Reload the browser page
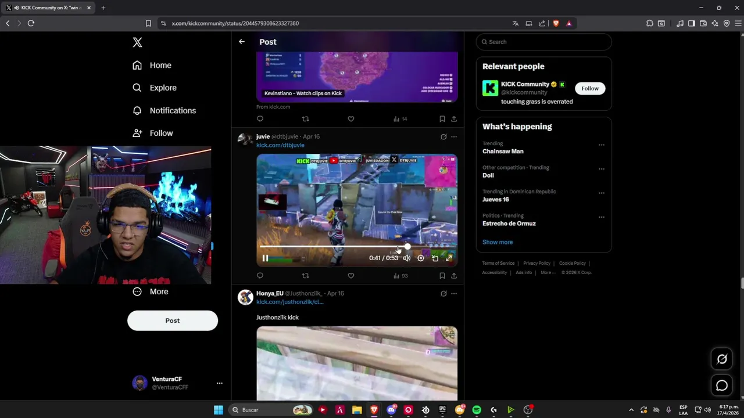744x418 pixels. 31,23
